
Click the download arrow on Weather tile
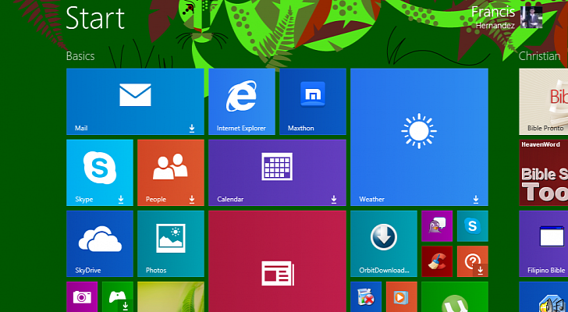coord(476,199)
